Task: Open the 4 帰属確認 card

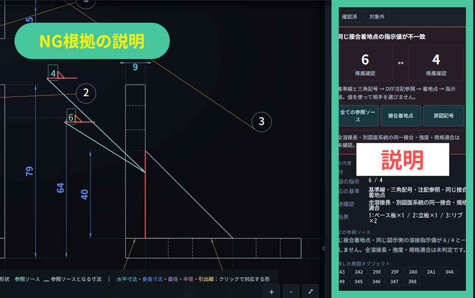Action: click(x=436, y=63)
